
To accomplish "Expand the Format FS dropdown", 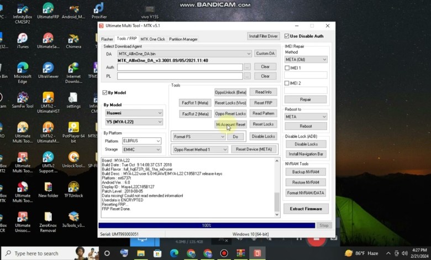I will click(198, 136).
